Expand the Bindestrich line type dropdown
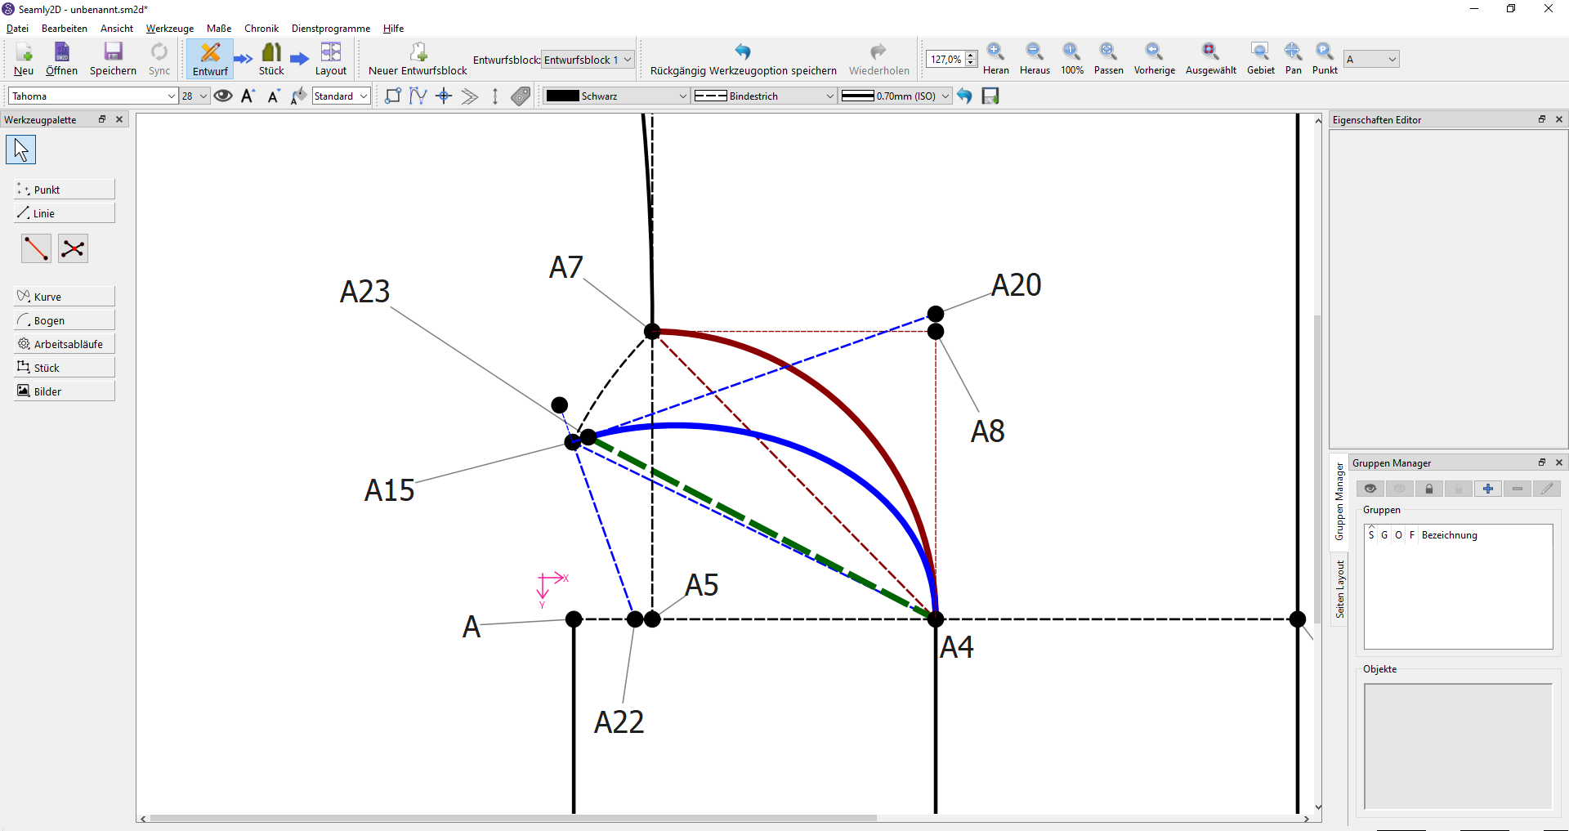1569x831 pixels. click(x=764, y=96)
